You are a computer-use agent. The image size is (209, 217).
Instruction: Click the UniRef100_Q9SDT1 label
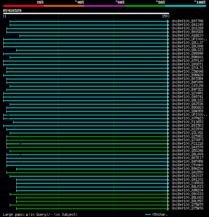pos(187,64)
